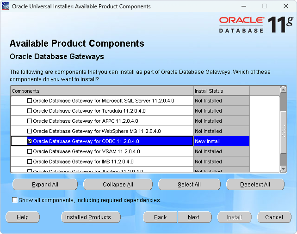
Task: Click scrollbar up arrow in component list
Action: 283,90
